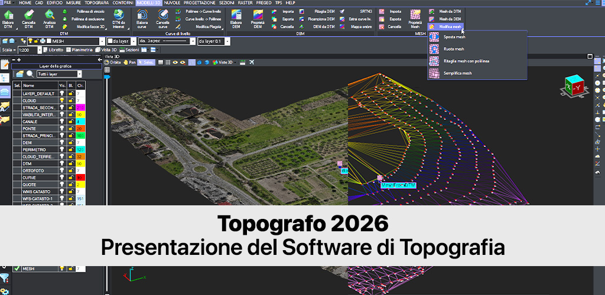Check the MESH layer selection box
The image size is (605, 295).
tap(17, 268)
